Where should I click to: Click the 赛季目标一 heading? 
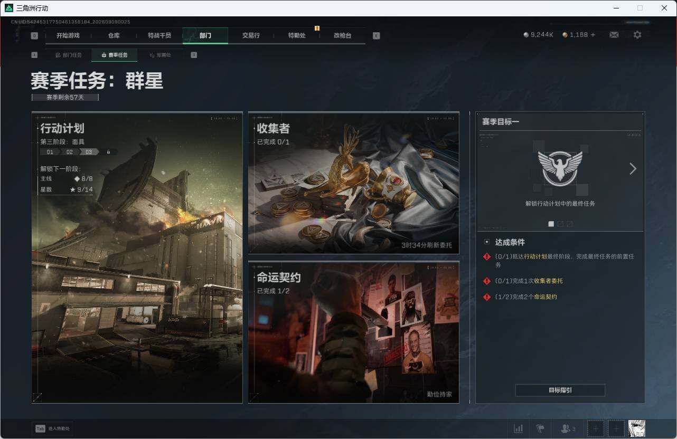[501, 122]
